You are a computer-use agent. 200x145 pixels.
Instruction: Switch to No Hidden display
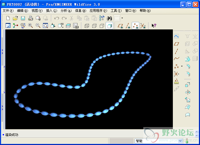(102, 26)
